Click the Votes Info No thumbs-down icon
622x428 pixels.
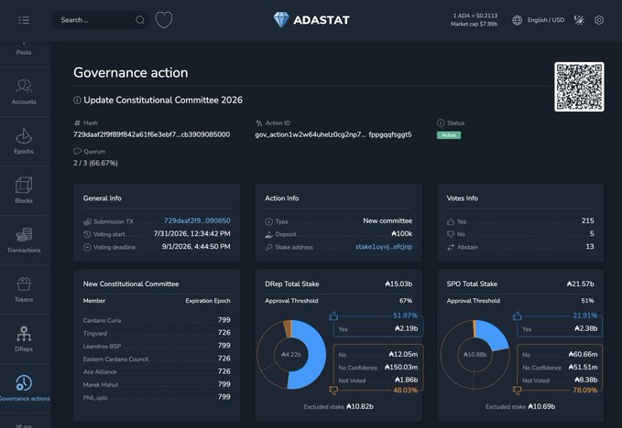point(451,234)
